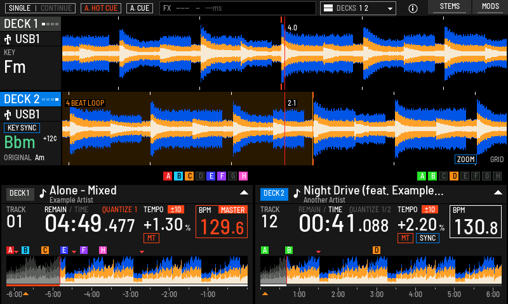Select Deck 1 hot cue H in middle row
This screenshot has width=508, height=304.
tap(243, 176)
